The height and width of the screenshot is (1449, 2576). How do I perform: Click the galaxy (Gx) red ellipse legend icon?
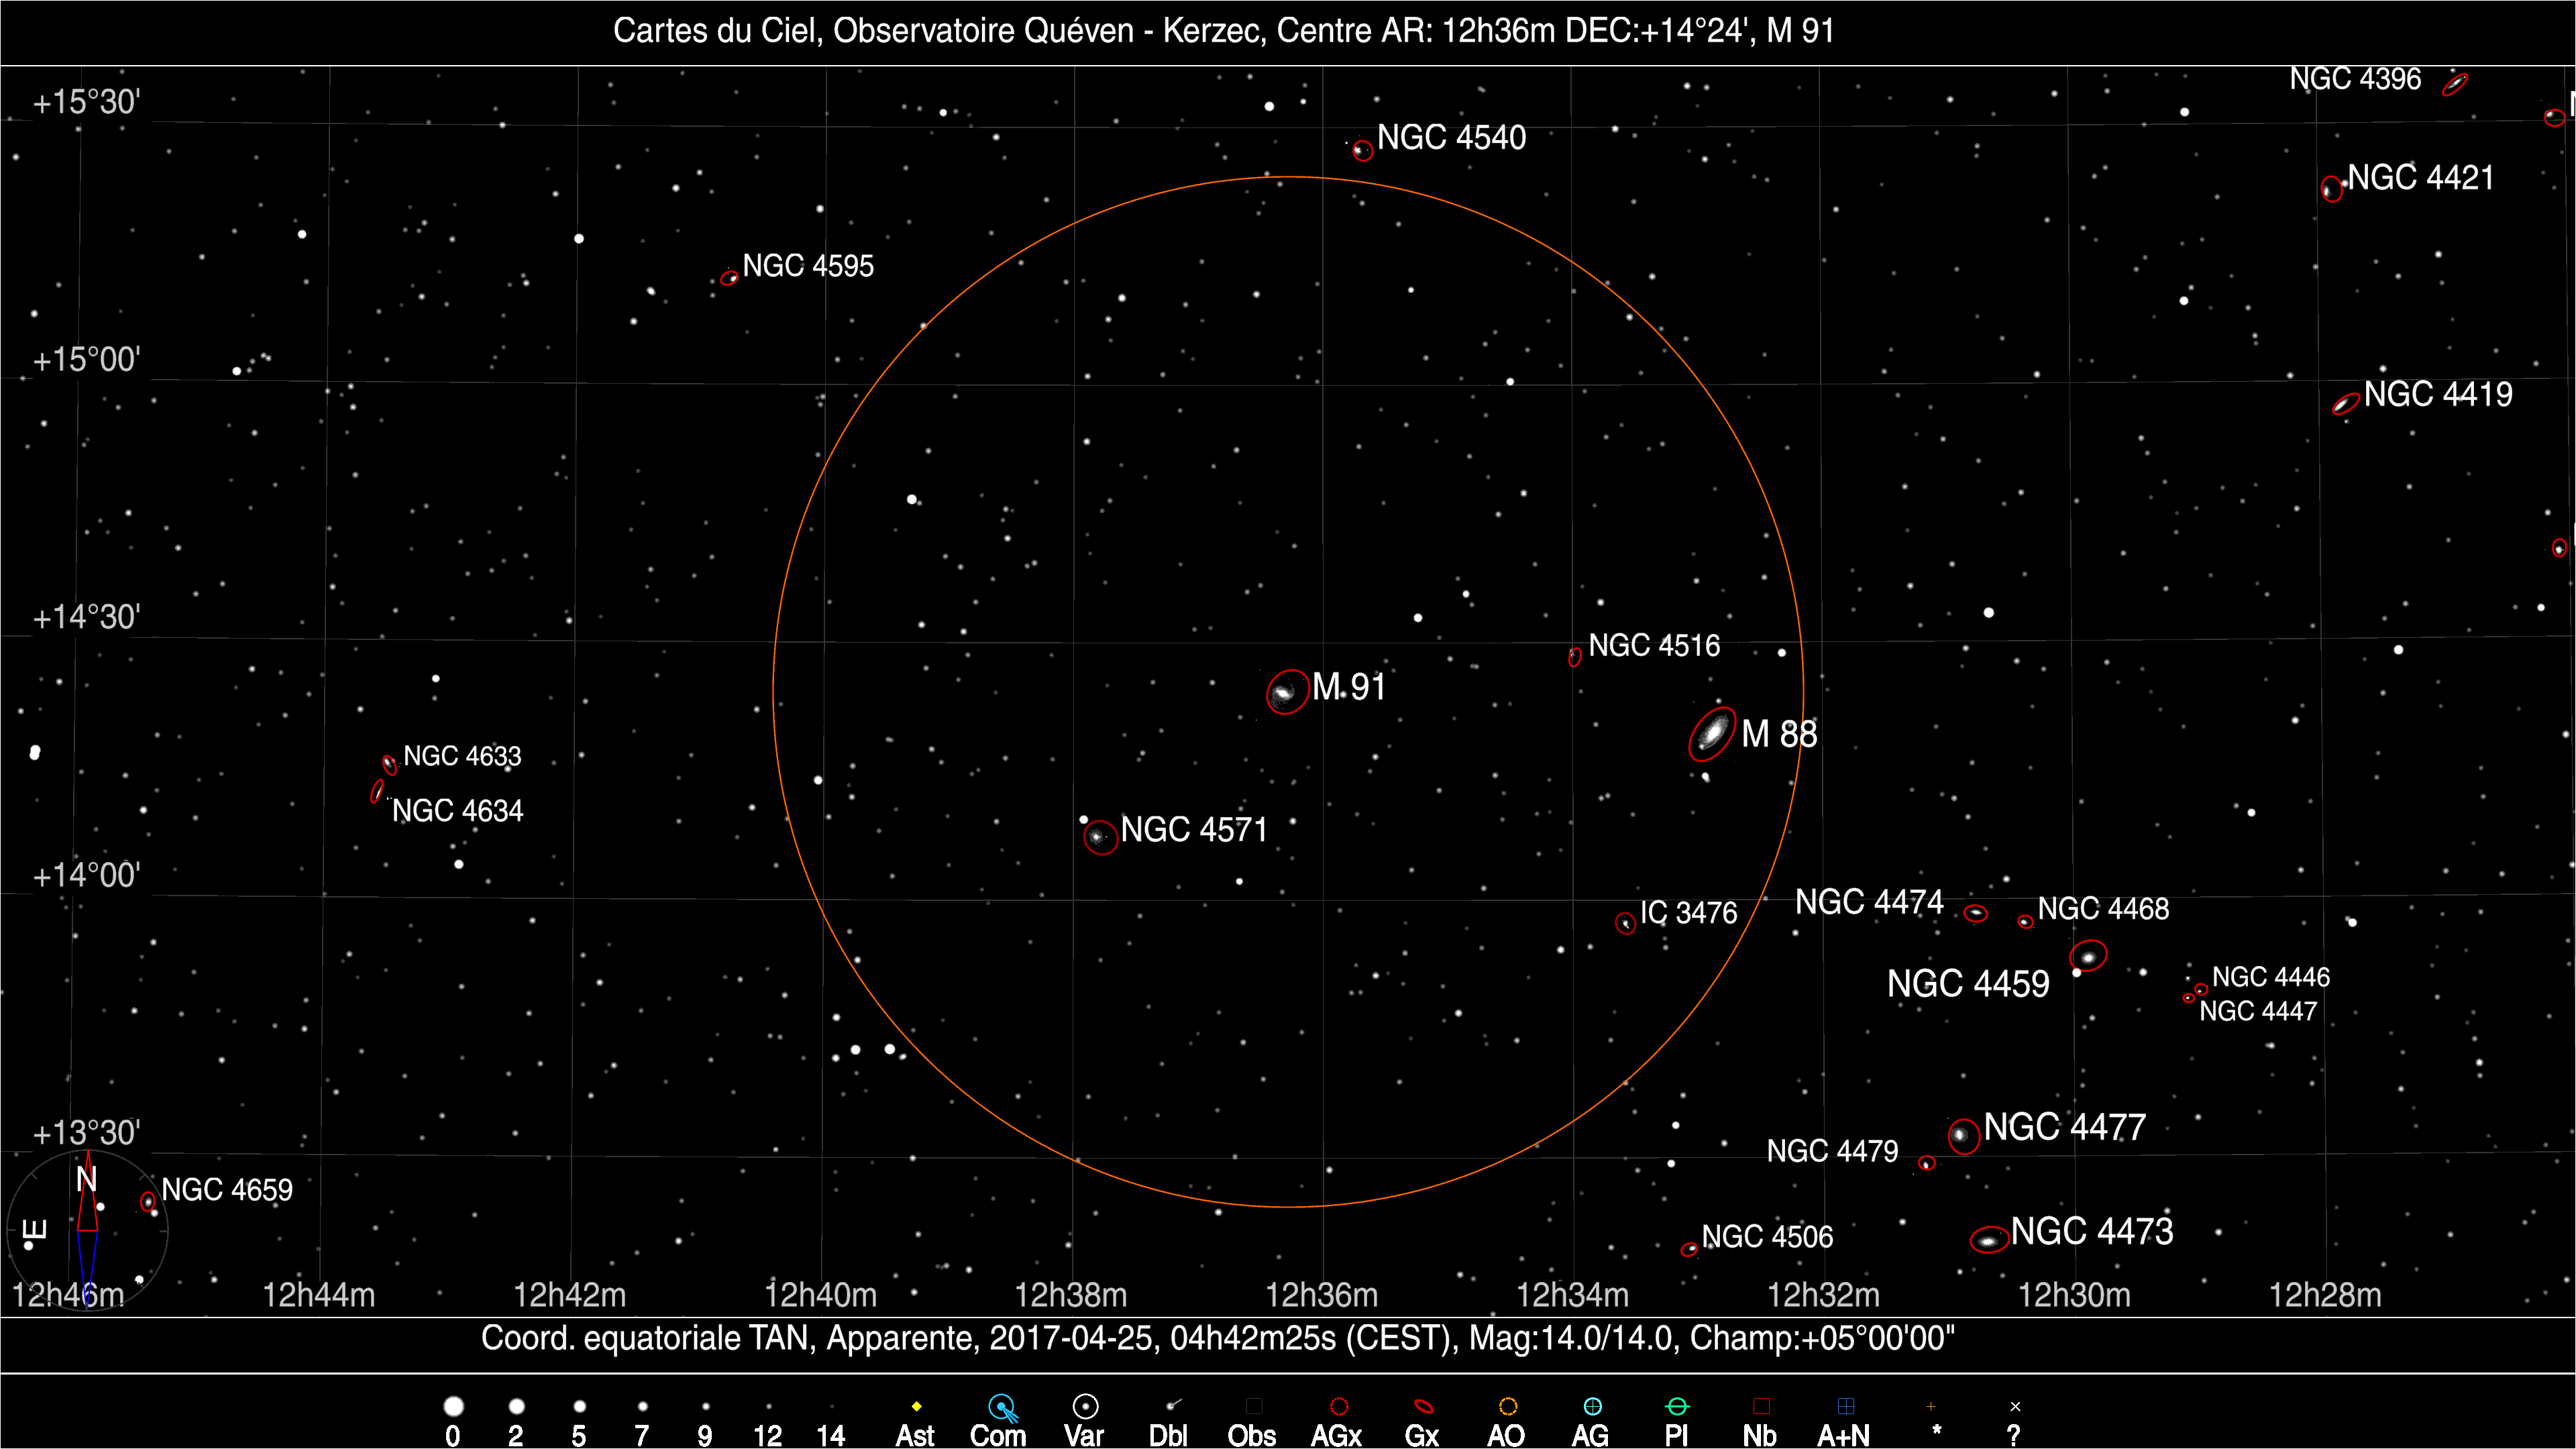coord(1423,1407)
